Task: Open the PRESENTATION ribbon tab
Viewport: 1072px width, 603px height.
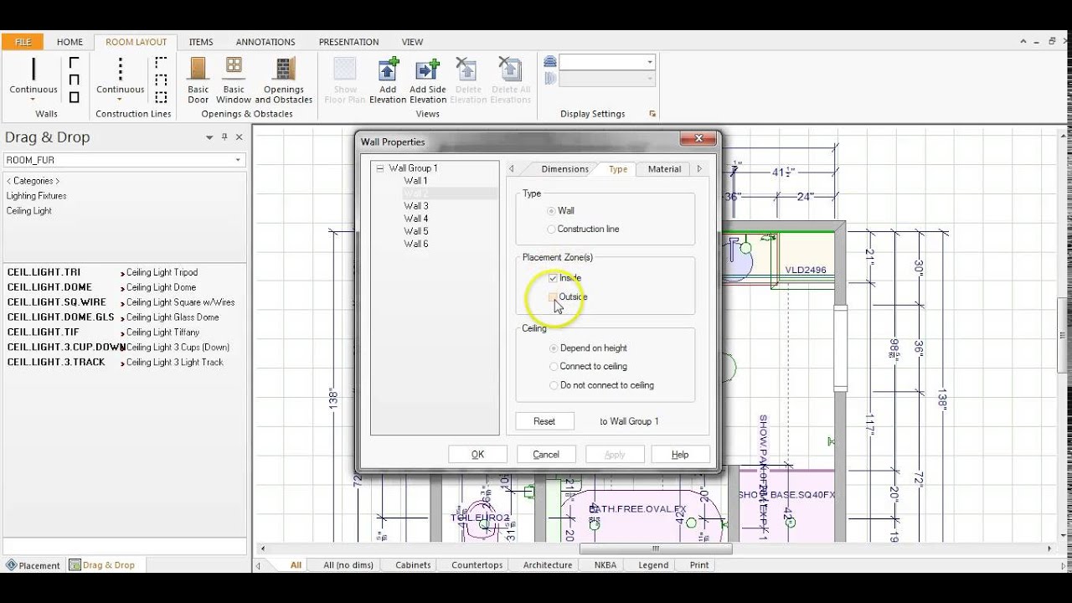Action: click(348, 42)
